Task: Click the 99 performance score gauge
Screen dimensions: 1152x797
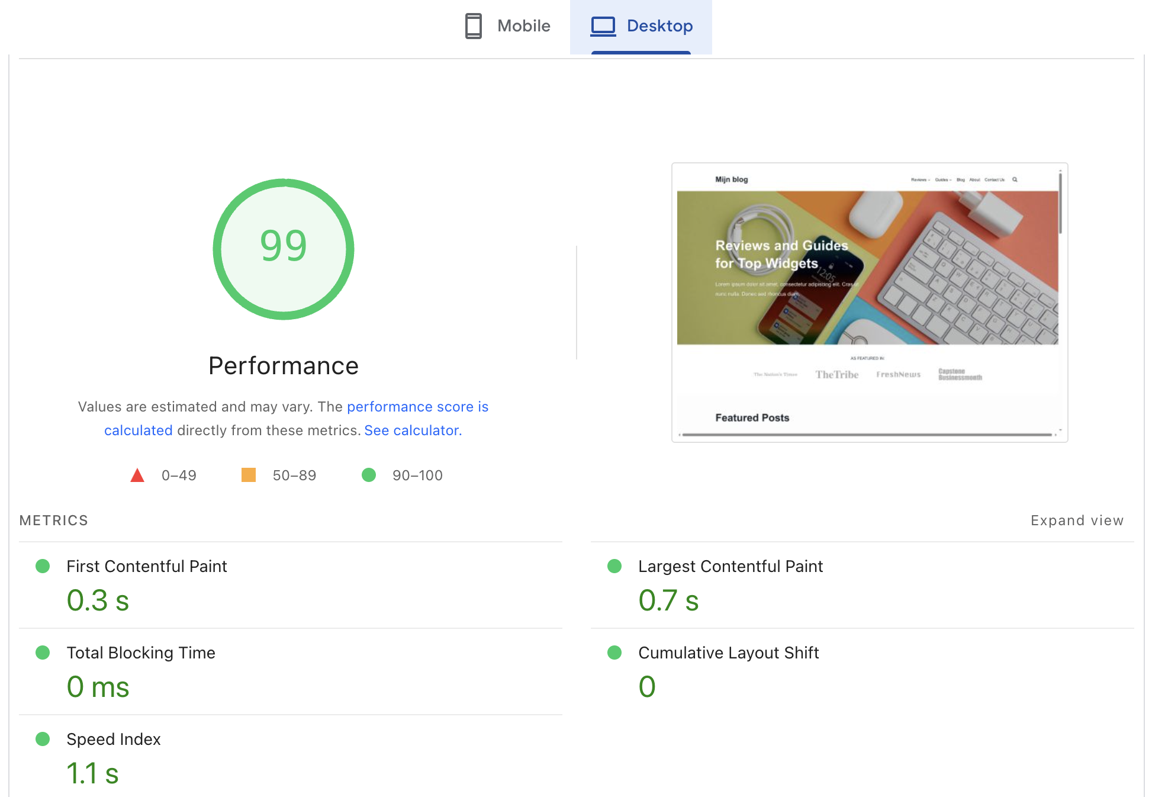Action: click(x=284, y=249)
